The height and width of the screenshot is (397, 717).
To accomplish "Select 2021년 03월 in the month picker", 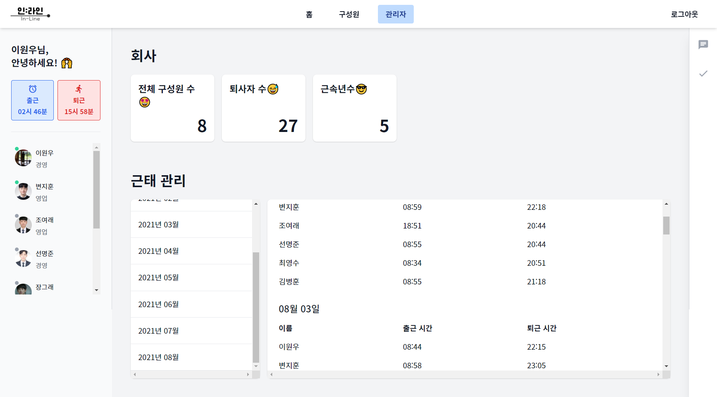I will (158, 224).
